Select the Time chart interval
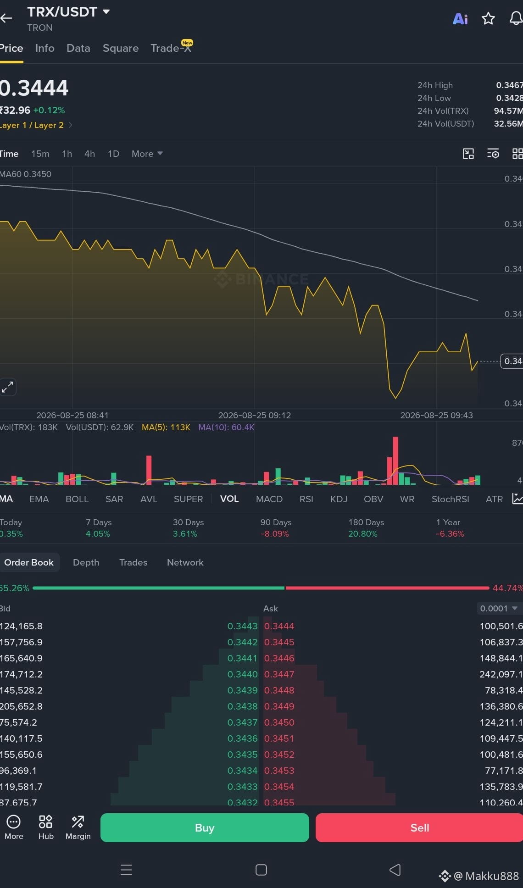This screenshot has height=888, width=523. pos(9,154)
